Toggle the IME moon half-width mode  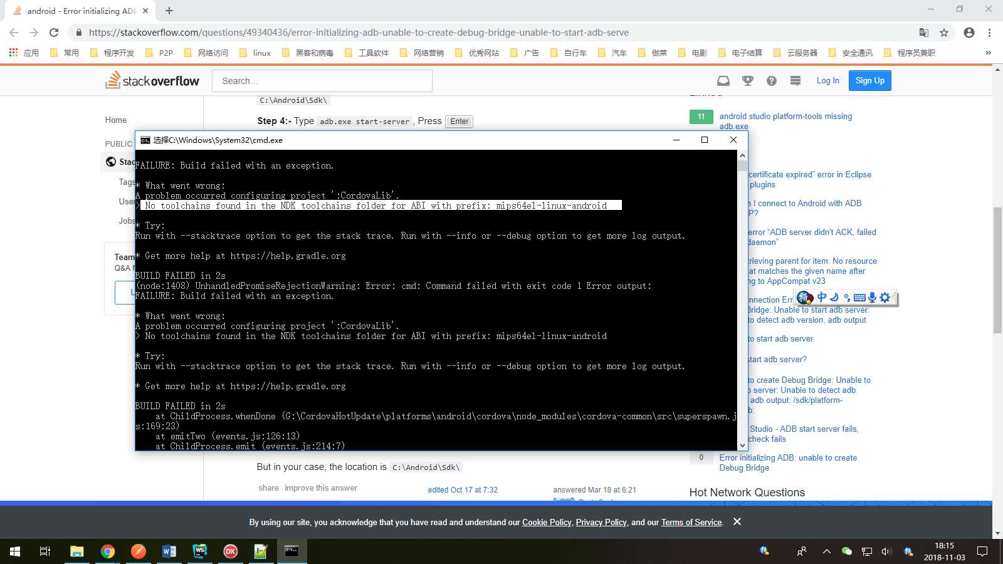coord(834,297)
